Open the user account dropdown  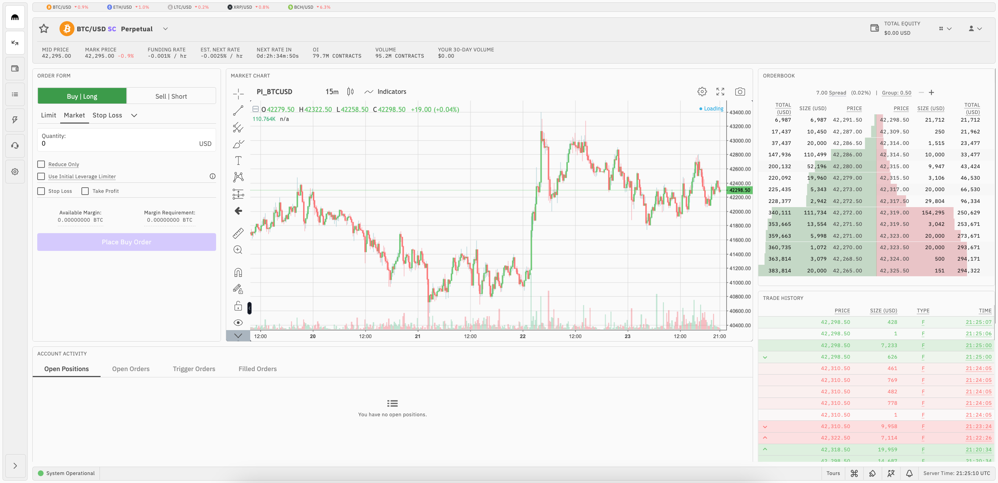(975, 28)
